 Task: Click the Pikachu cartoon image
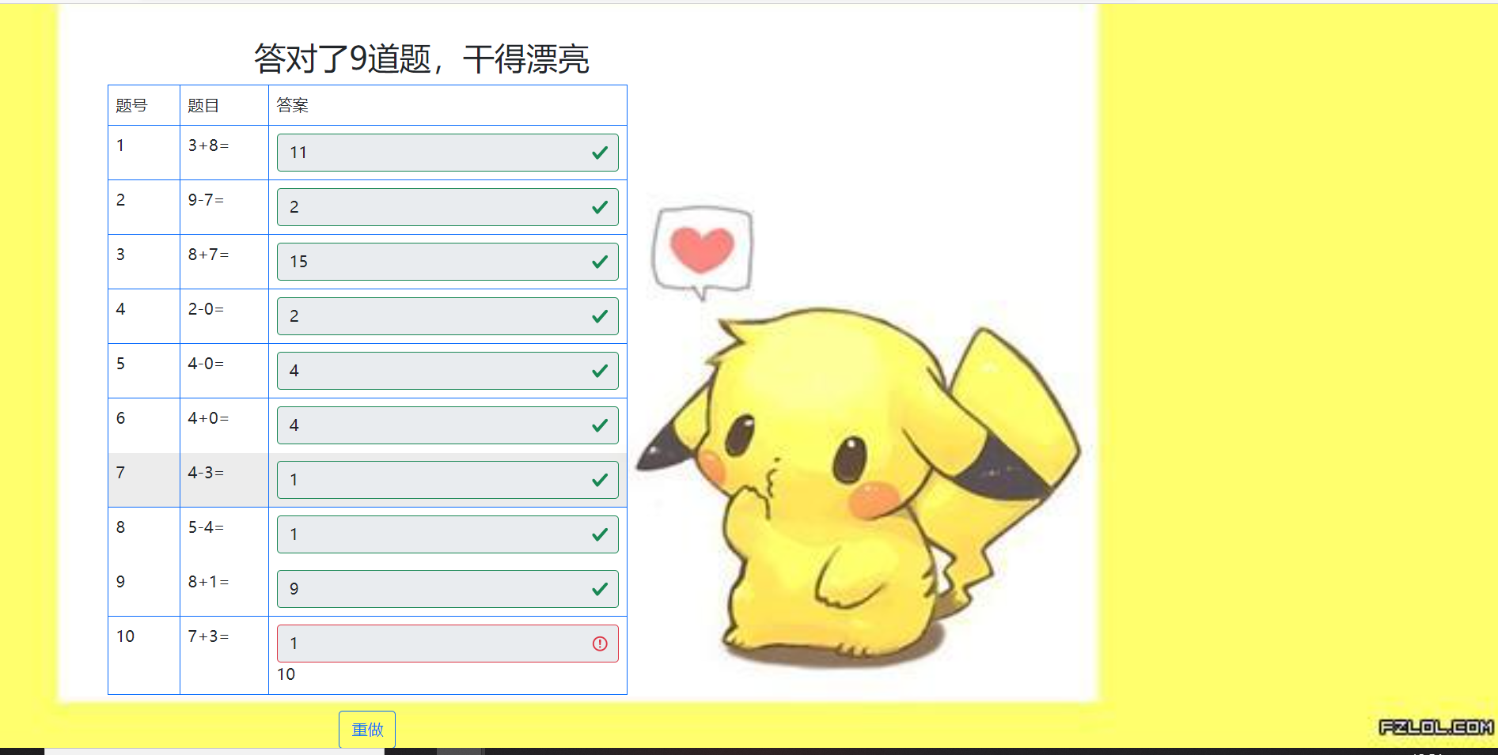point(860,486)
